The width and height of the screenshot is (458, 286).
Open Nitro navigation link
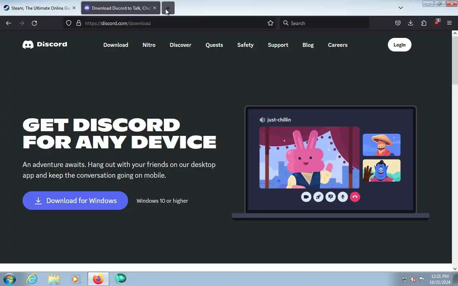coord(149,45)
